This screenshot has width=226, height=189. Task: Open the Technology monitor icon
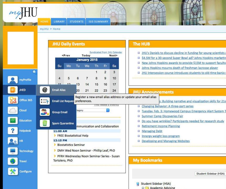point(13,151)
